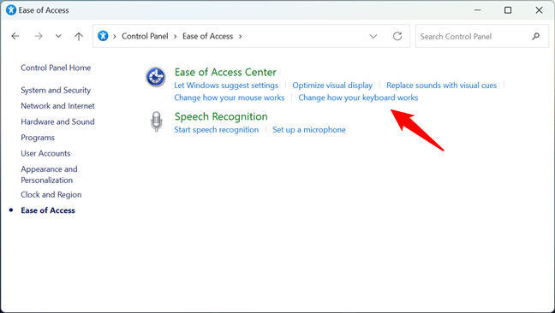Click Change how your keyboard works
The image size is (555, 313).
tap(358, 97)
